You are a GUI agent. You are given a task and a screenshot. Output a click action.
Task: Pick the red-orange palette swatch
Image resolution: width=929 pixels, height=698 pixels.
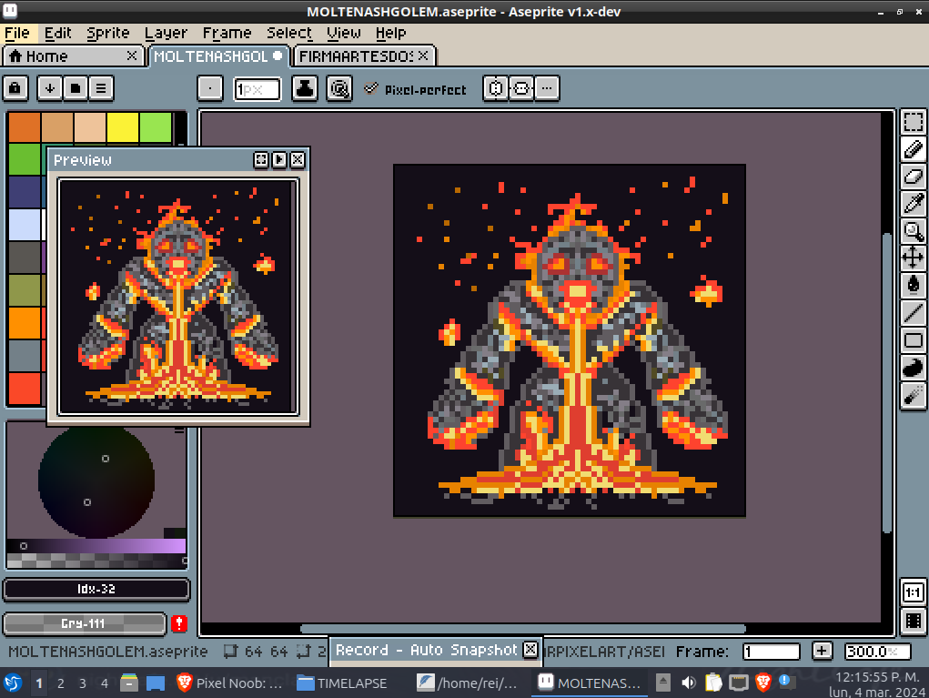[25, 388]
